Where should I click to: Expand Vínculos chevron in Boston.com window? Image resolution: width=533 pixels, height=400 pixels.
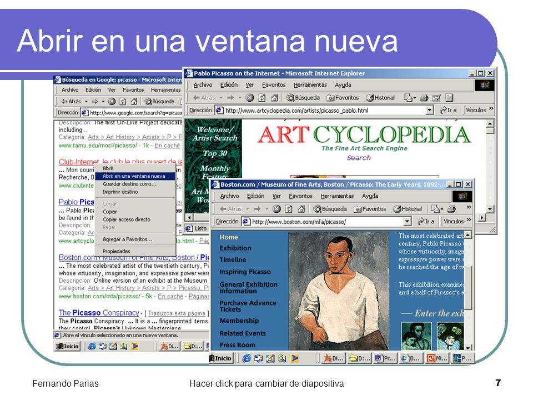point(469,220)
